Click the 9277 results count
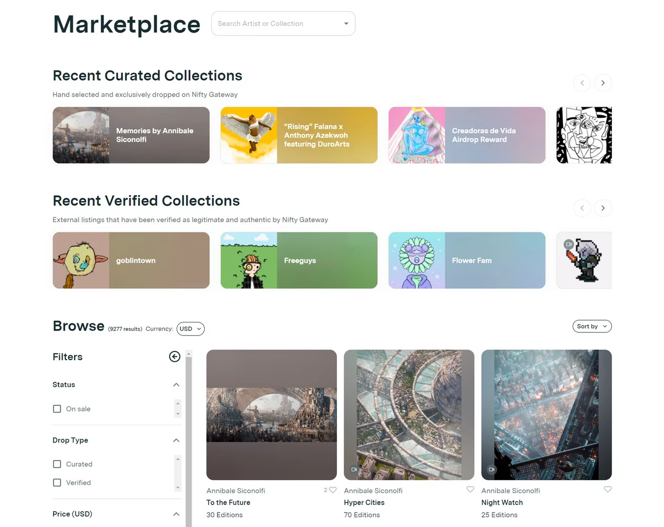 tap(125, 329)
